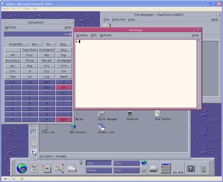This screenshot has width=223, height=182.
Task: Switch to workspace One
Action: [98, 163]
